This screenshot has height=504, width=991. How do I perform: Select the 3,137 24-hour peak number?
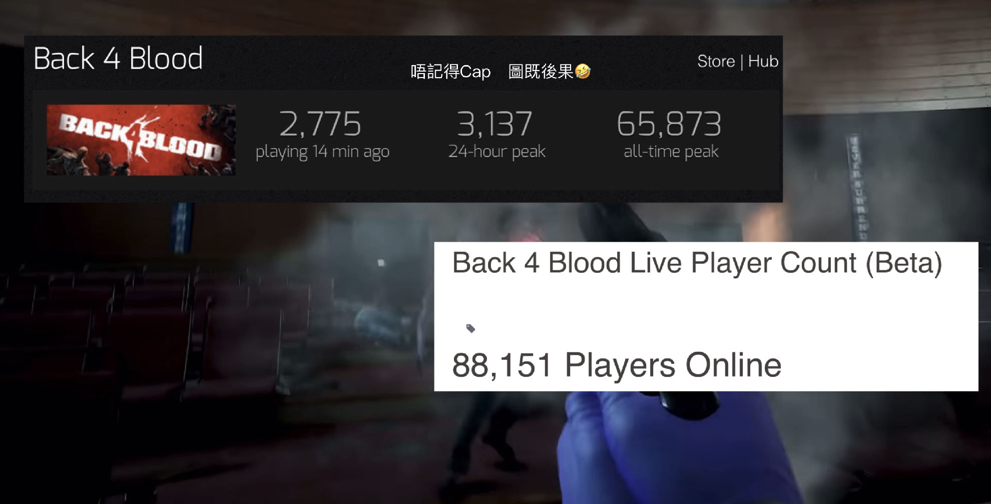pyautogui.click(x=494, y=124)
